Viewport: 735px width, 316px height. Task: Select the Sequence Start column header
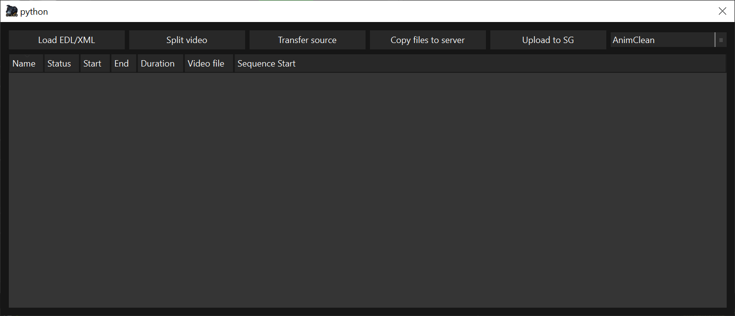[x=267, y=64]
